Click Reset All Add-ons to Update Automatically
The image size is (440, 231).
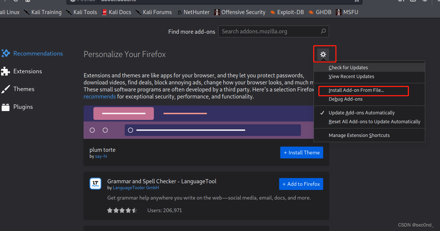[x=374, y=121]
